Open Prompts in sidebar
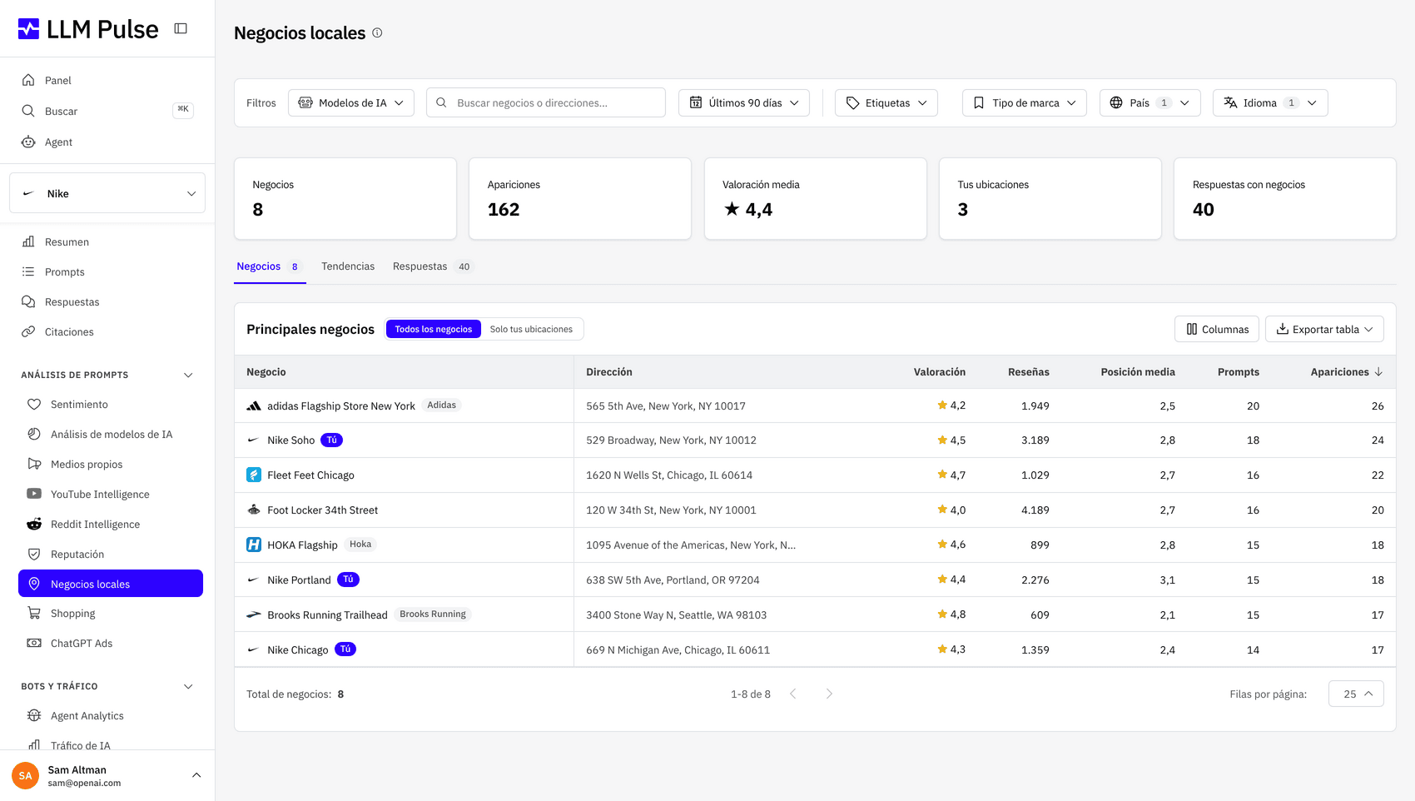1415x801 pixels. coord(65,271)
